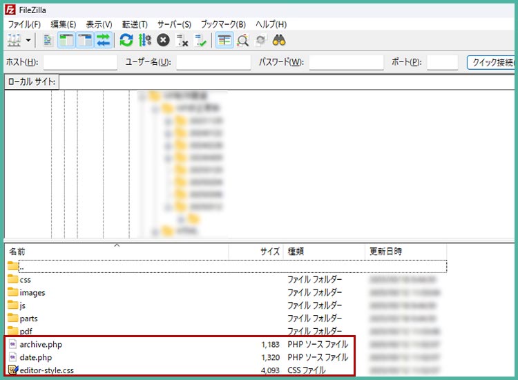Toggle the local directory tree display
The image size is (518, 380).
click(x=66, y=40)
